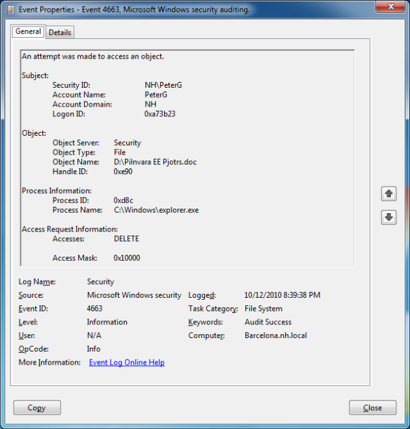This screenshot has height=429, width=410.
Task: Close the Event Properties dialog via Close button
Action: click(372, 408)
